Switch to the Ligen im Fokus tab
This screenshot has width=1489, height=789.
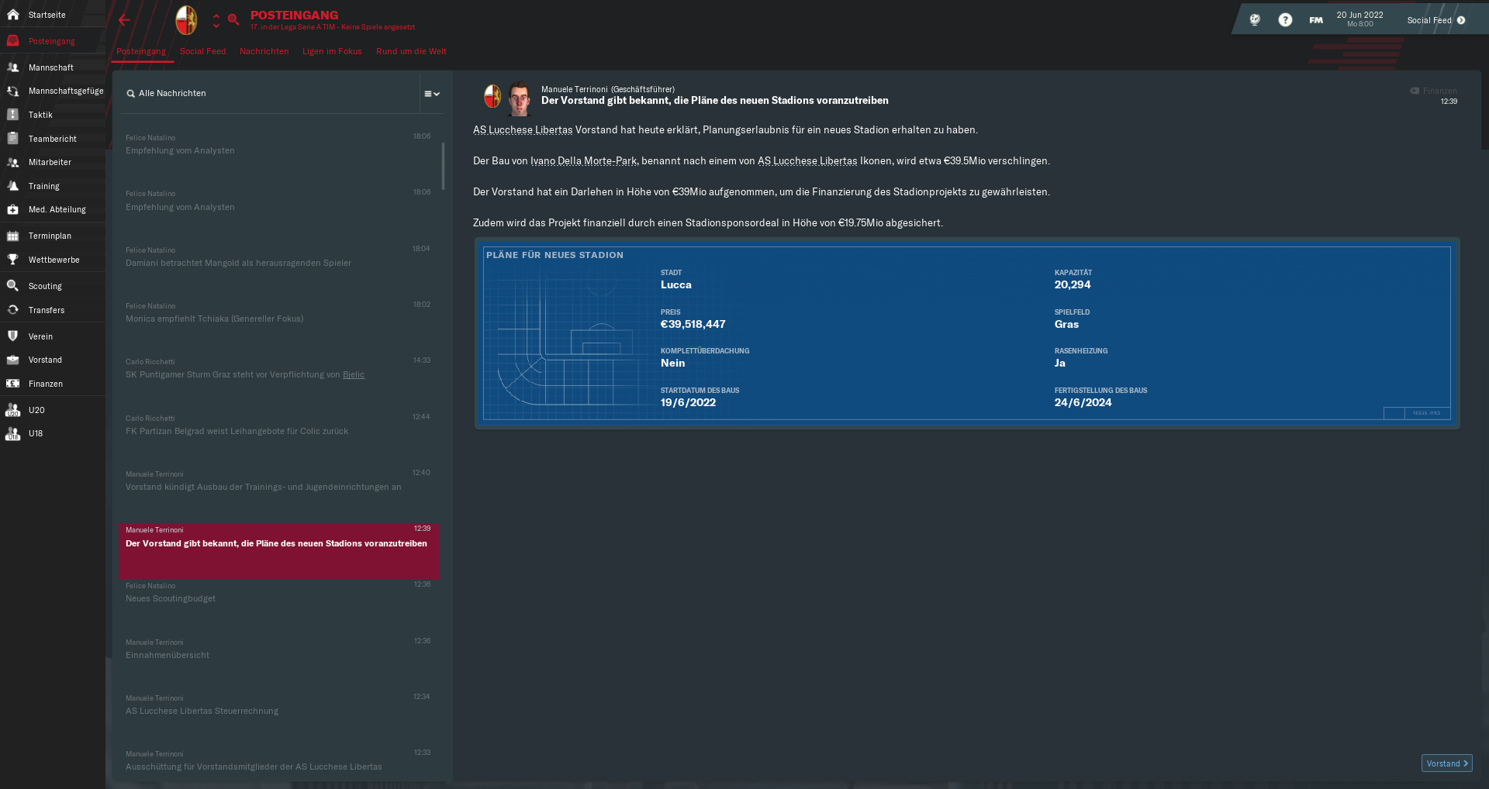pos(332,51)
